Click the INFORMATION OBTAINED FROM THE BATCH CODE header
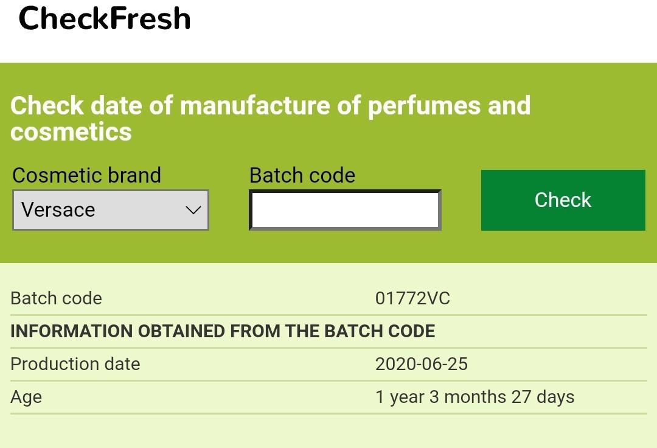 click(x=223, y=331)
